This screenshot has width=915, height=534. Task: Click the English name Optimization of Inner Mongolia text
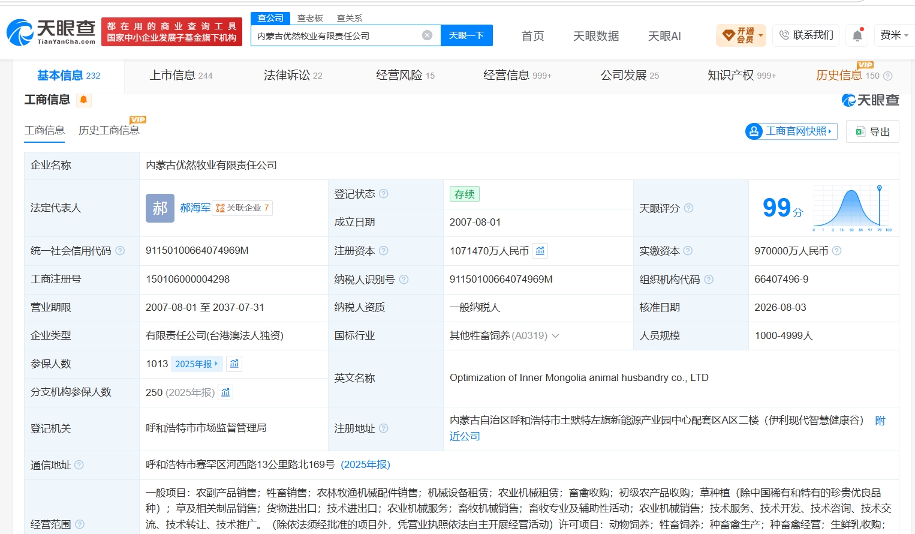[x=579, y=378]
